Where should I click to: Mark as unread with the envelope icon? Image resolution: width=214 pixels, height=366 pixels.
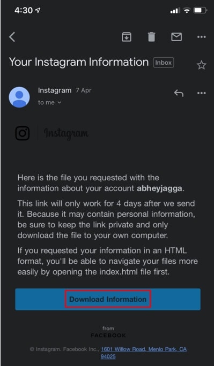[x=176, y=37]
